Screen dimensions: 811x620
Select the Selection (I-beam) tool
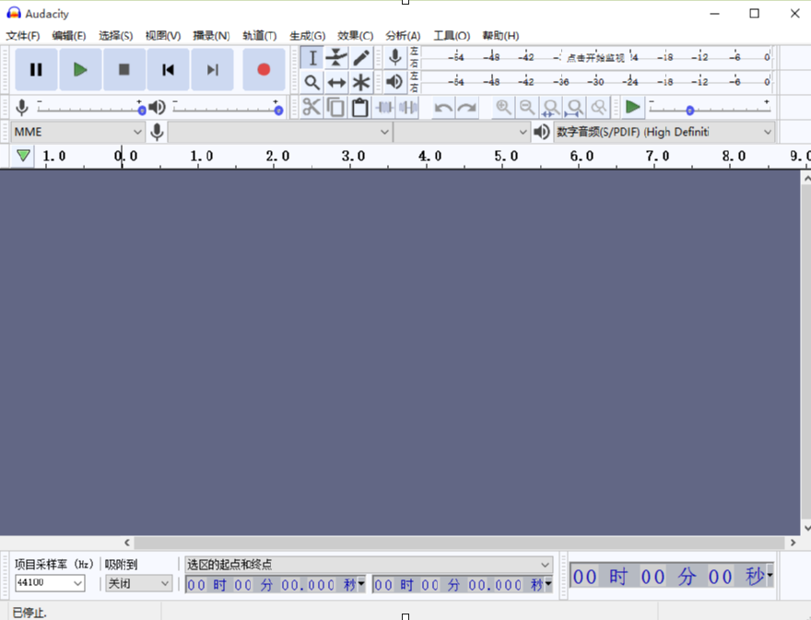click(311, 57)
